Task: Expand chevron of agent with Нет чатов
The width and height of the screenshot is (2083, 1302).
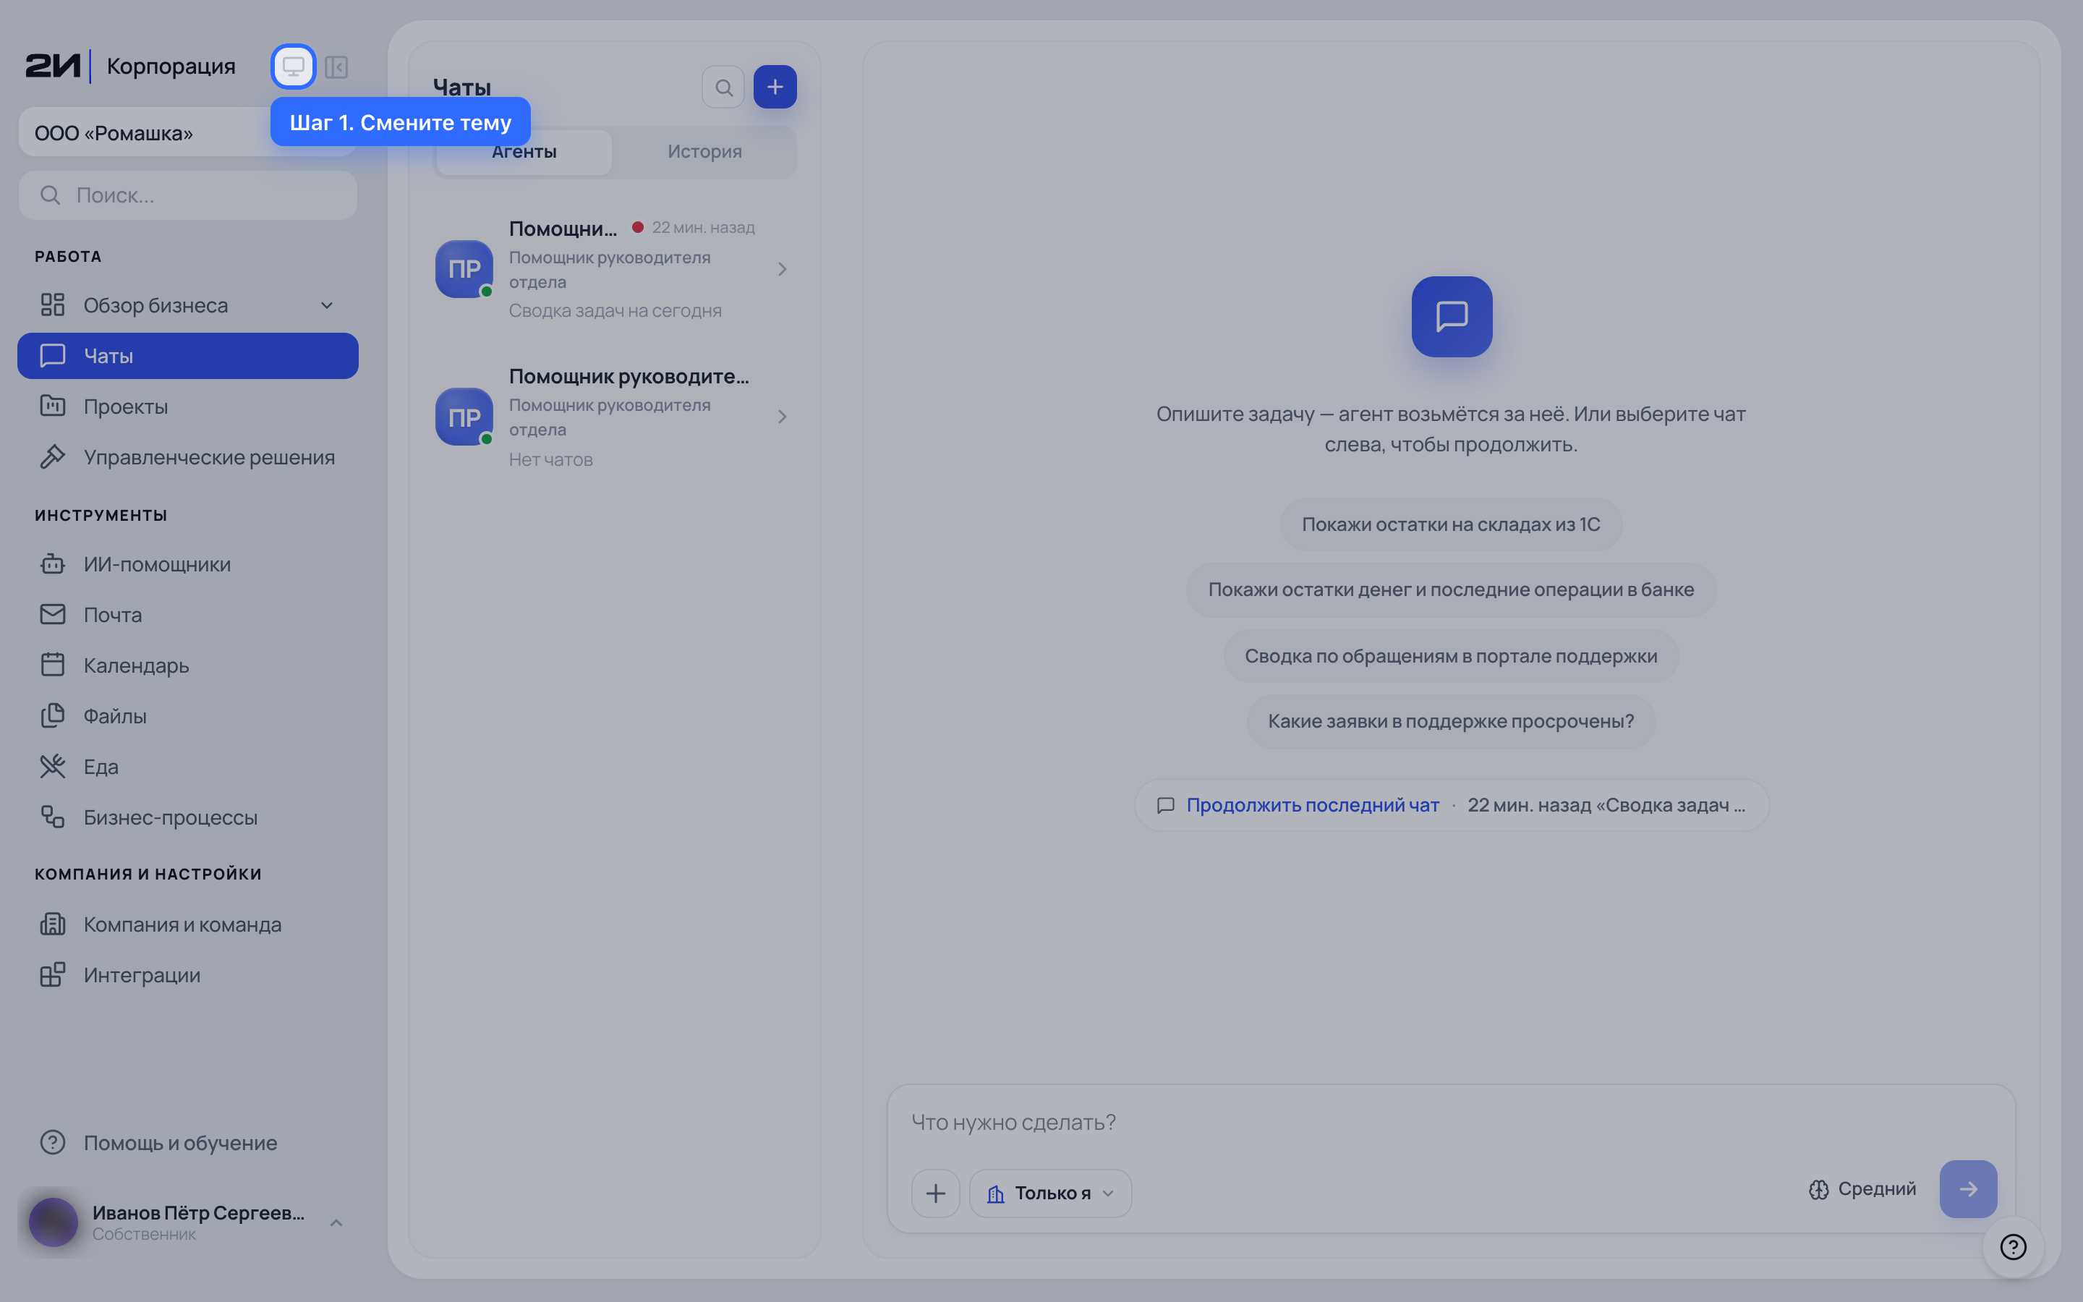Action: click(783, 417)
